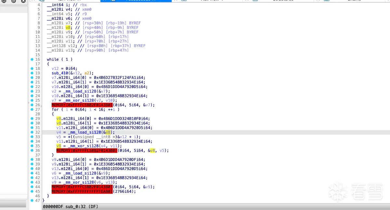The height and width of the screenshot is (210, 390).
Task: Toggle breakpoint dot on line 36
Action: tap(32, 150)
